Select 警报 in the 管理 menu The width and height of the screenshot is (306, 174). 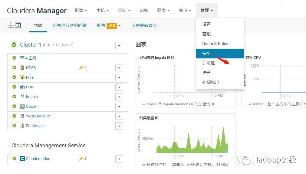pos(220,34)
